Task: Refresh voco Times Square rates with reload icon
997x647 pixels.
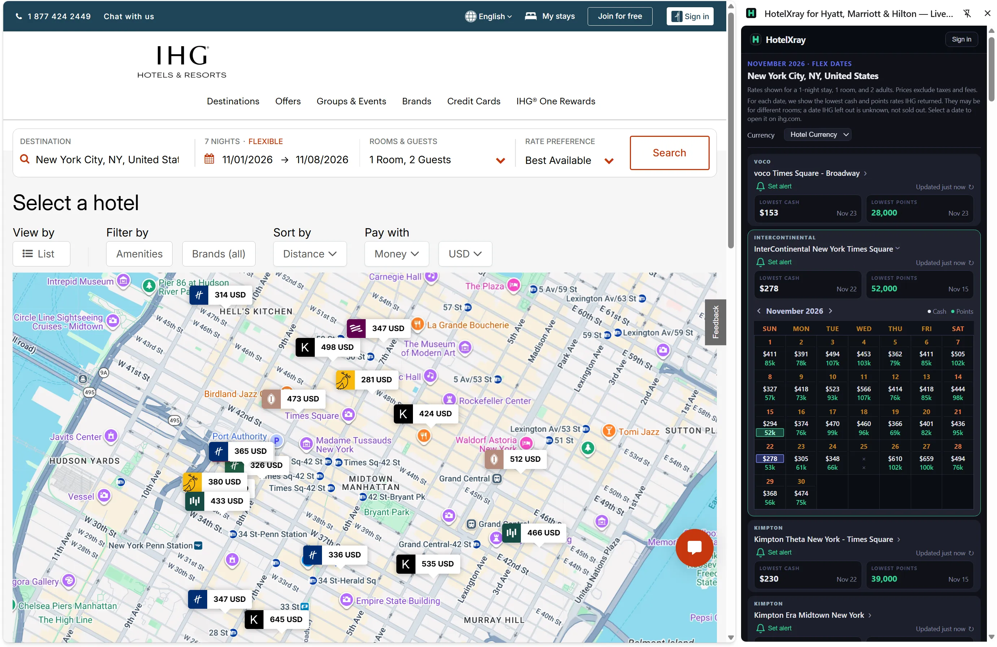Action: point(971,187)
